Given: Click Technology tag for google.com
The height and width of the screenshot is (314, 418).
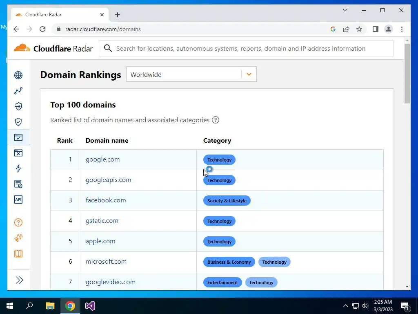Looking at the screenshot, I should coord(219,160).
